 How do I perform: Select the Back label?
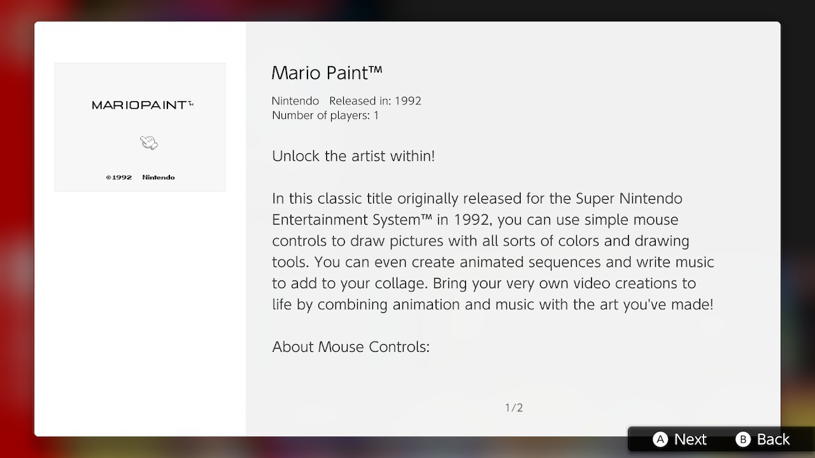pyautogui.click(x=773, y=440)
